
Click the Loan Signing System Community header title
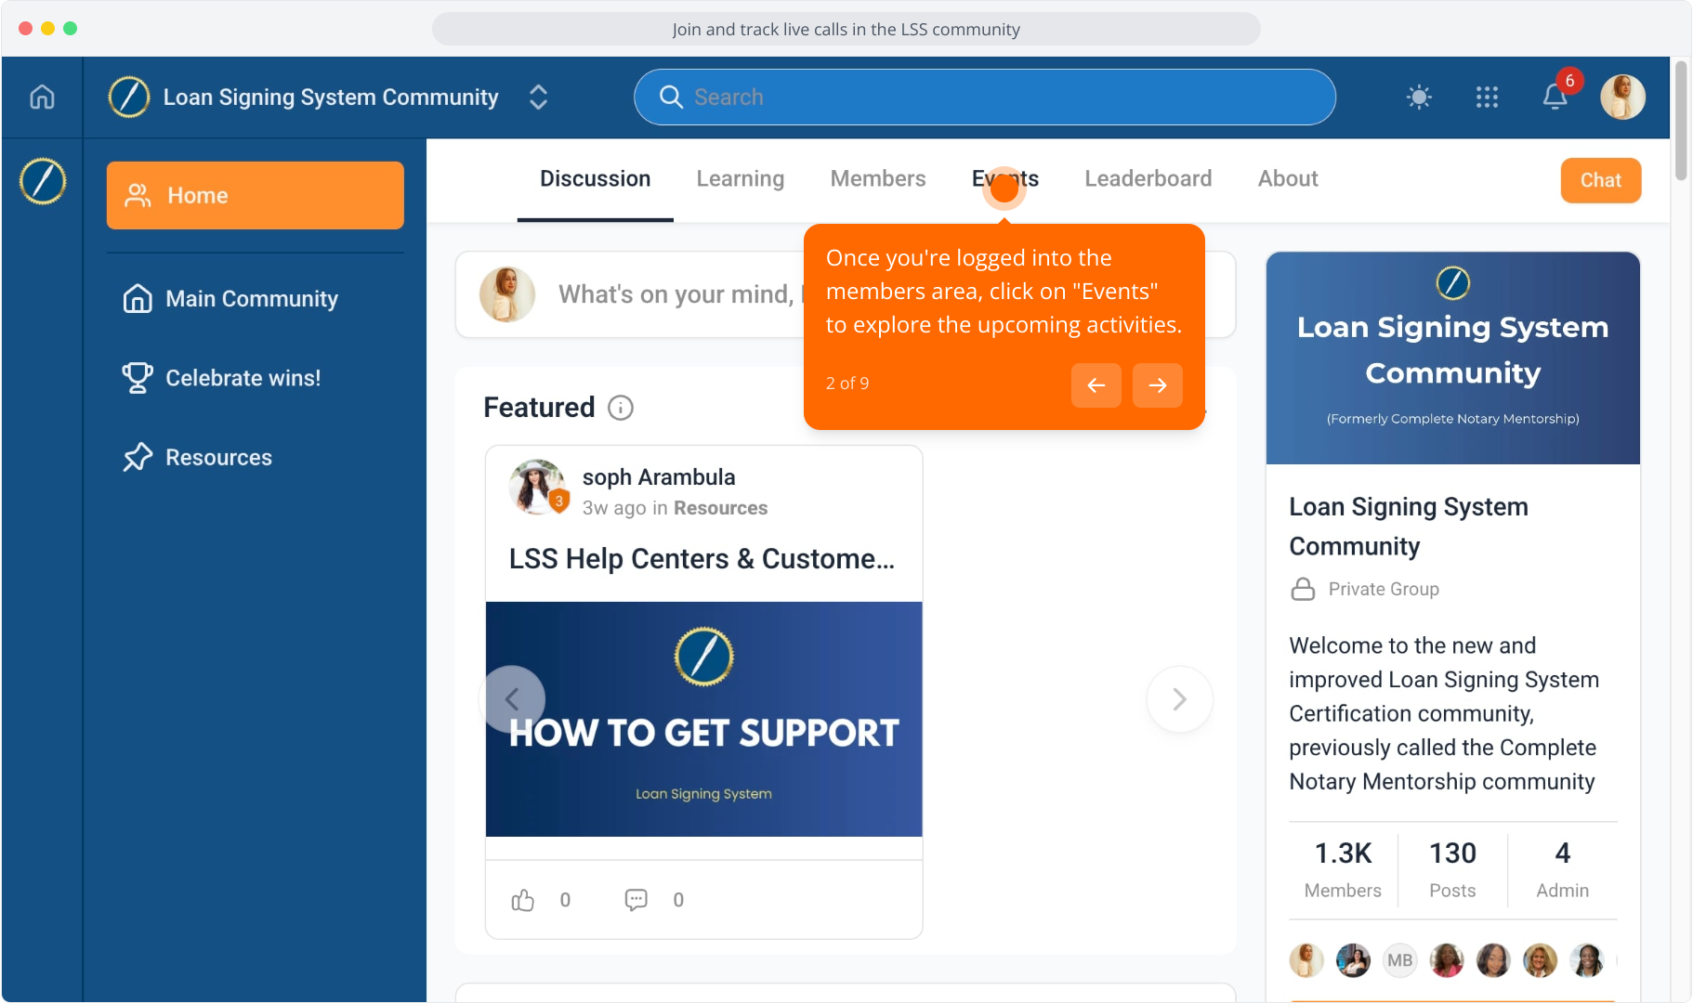pos(331,97)
